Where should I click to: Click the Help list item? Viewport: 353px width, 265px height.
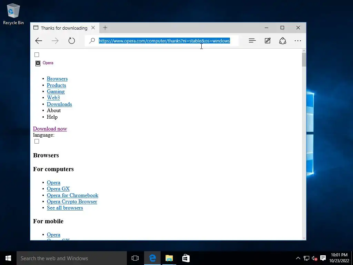(52, 117)
